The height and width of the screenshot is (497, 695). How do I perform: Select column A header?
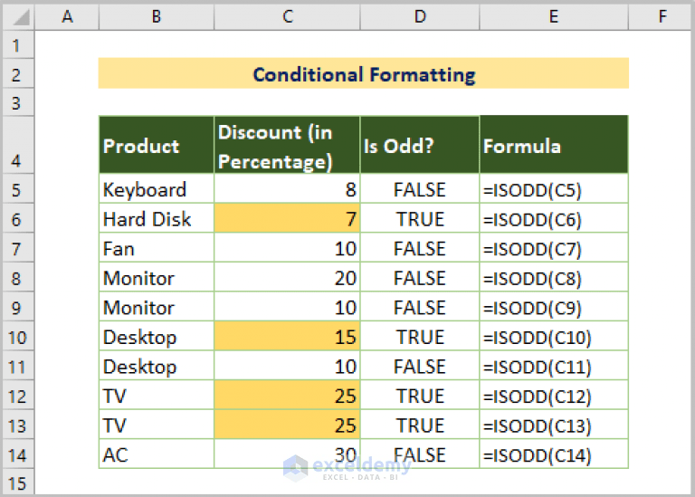click(x=67, y=17)
